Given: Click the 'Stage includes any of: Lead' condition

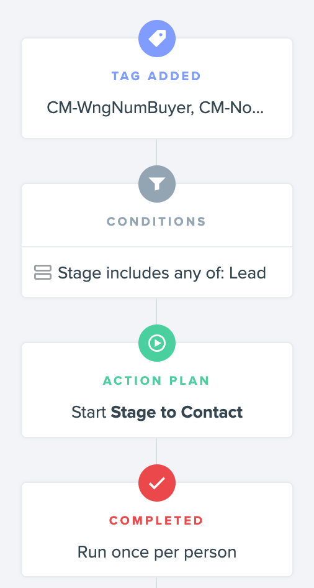Looking at the screenshot, I should [x=157, y=272].
